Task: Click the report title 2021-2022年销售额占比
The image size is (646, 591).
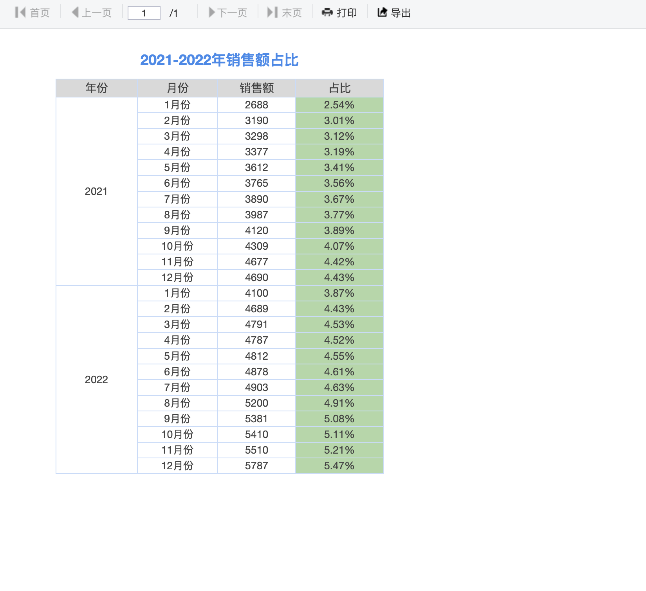Action: (219, 60)
